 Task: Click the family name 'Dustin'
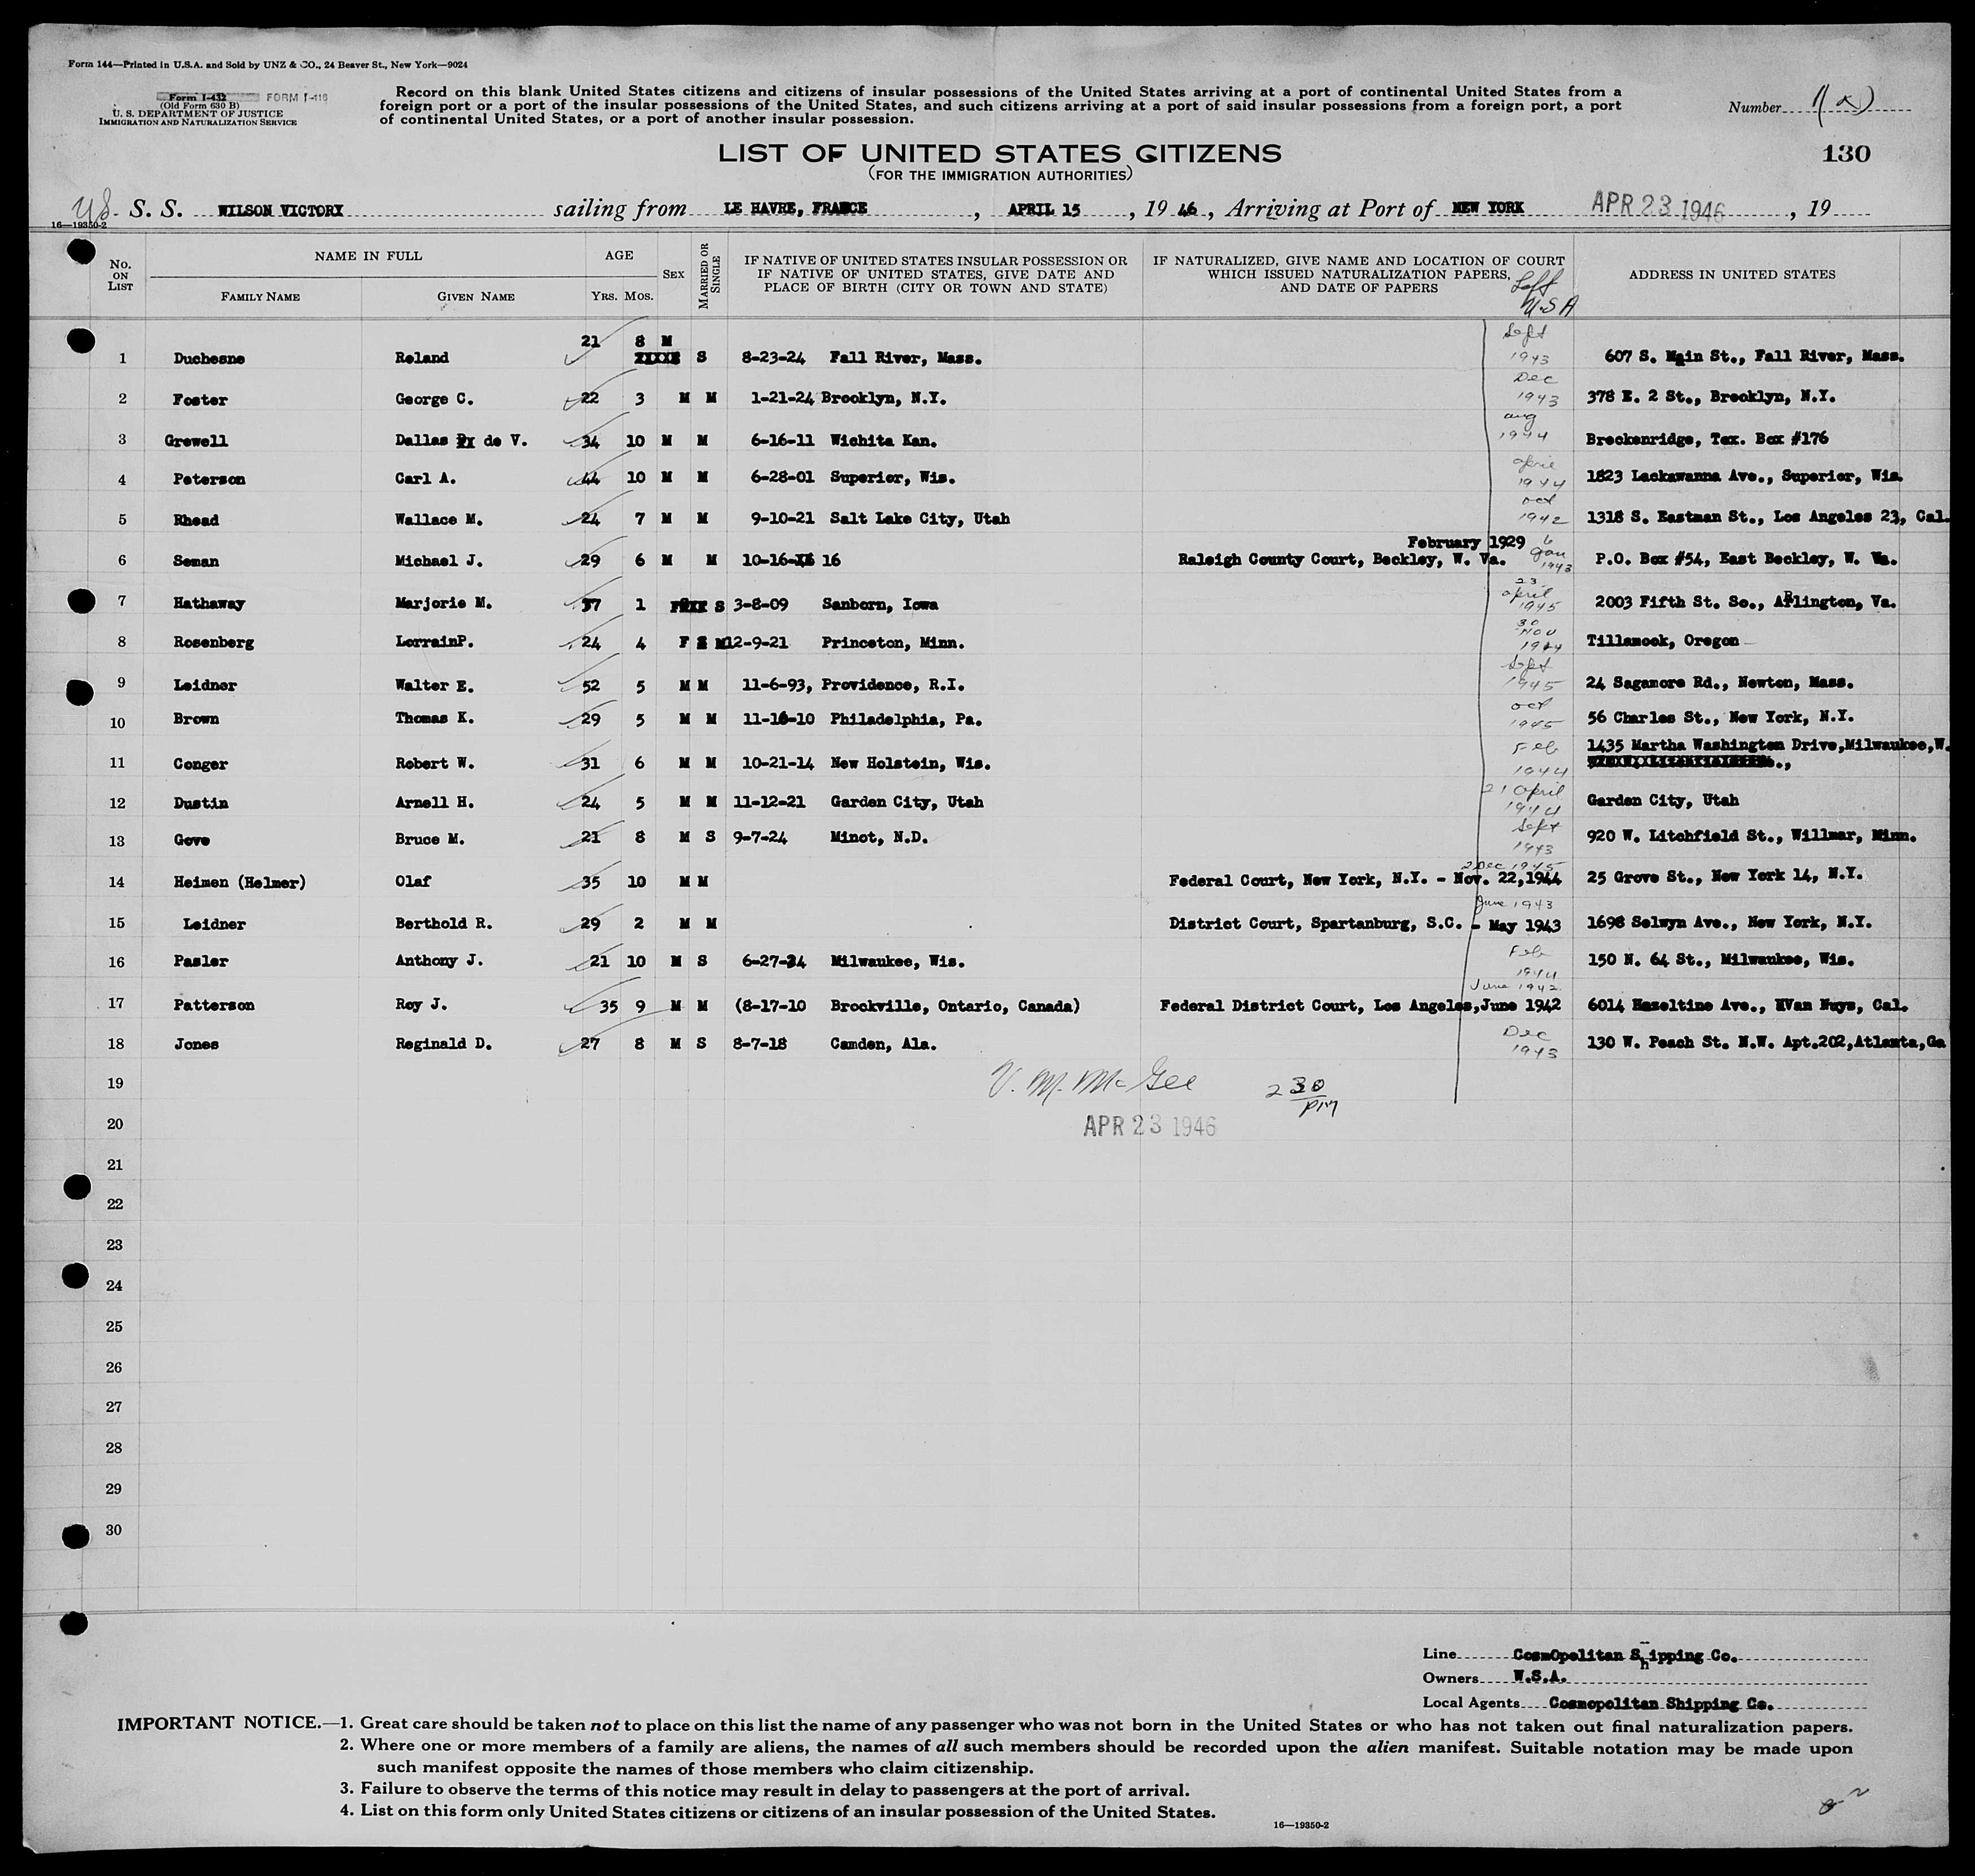tap(200, 803)
